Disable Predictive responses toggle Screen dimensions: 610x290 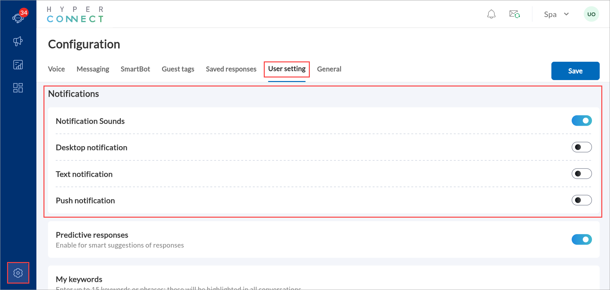pyautogui.click(x=582, y=240)
